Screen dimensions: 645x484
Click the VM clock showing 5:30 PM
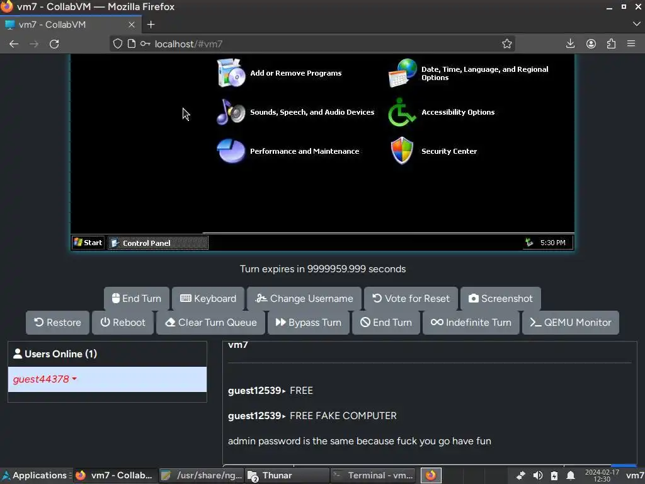point(552,243)
